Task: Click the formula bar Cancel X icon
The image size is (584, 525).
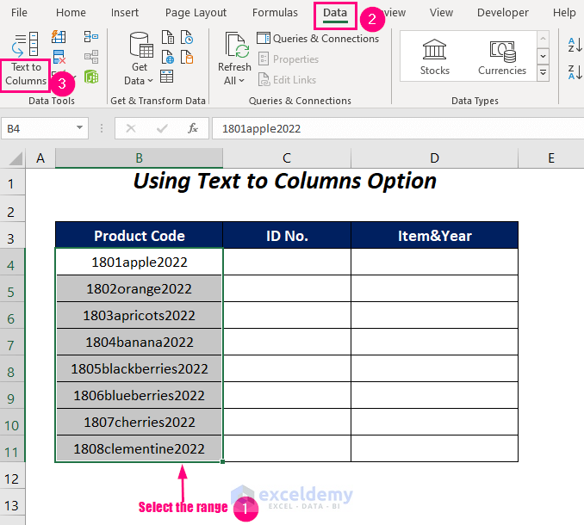Action: (131, 128)
